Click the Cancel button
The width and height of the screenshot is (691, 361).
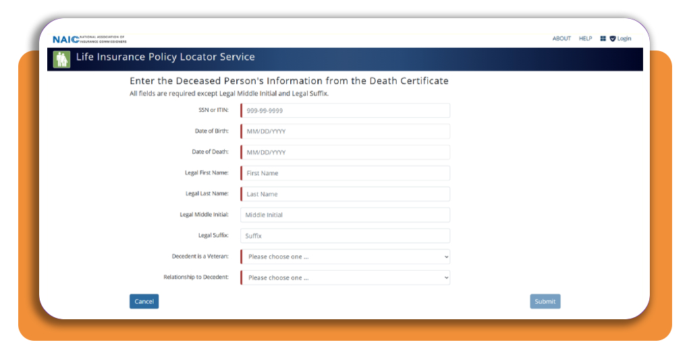point(144,301)
